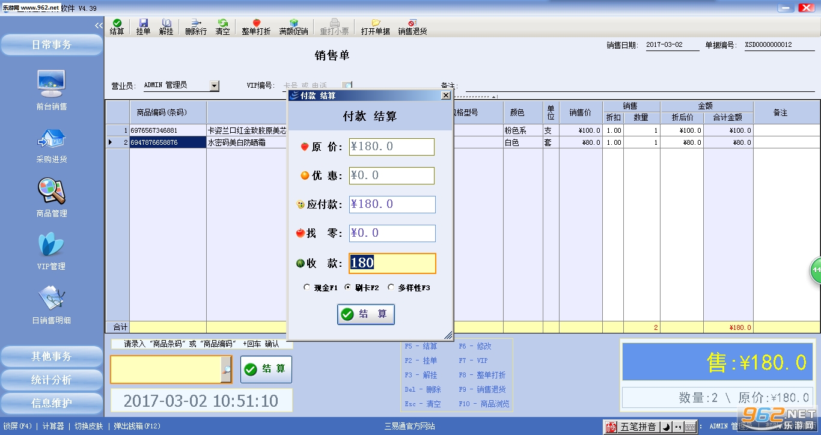Click the 找零 change field
Screen dimensions: 821x435
(x=392, y=233)
